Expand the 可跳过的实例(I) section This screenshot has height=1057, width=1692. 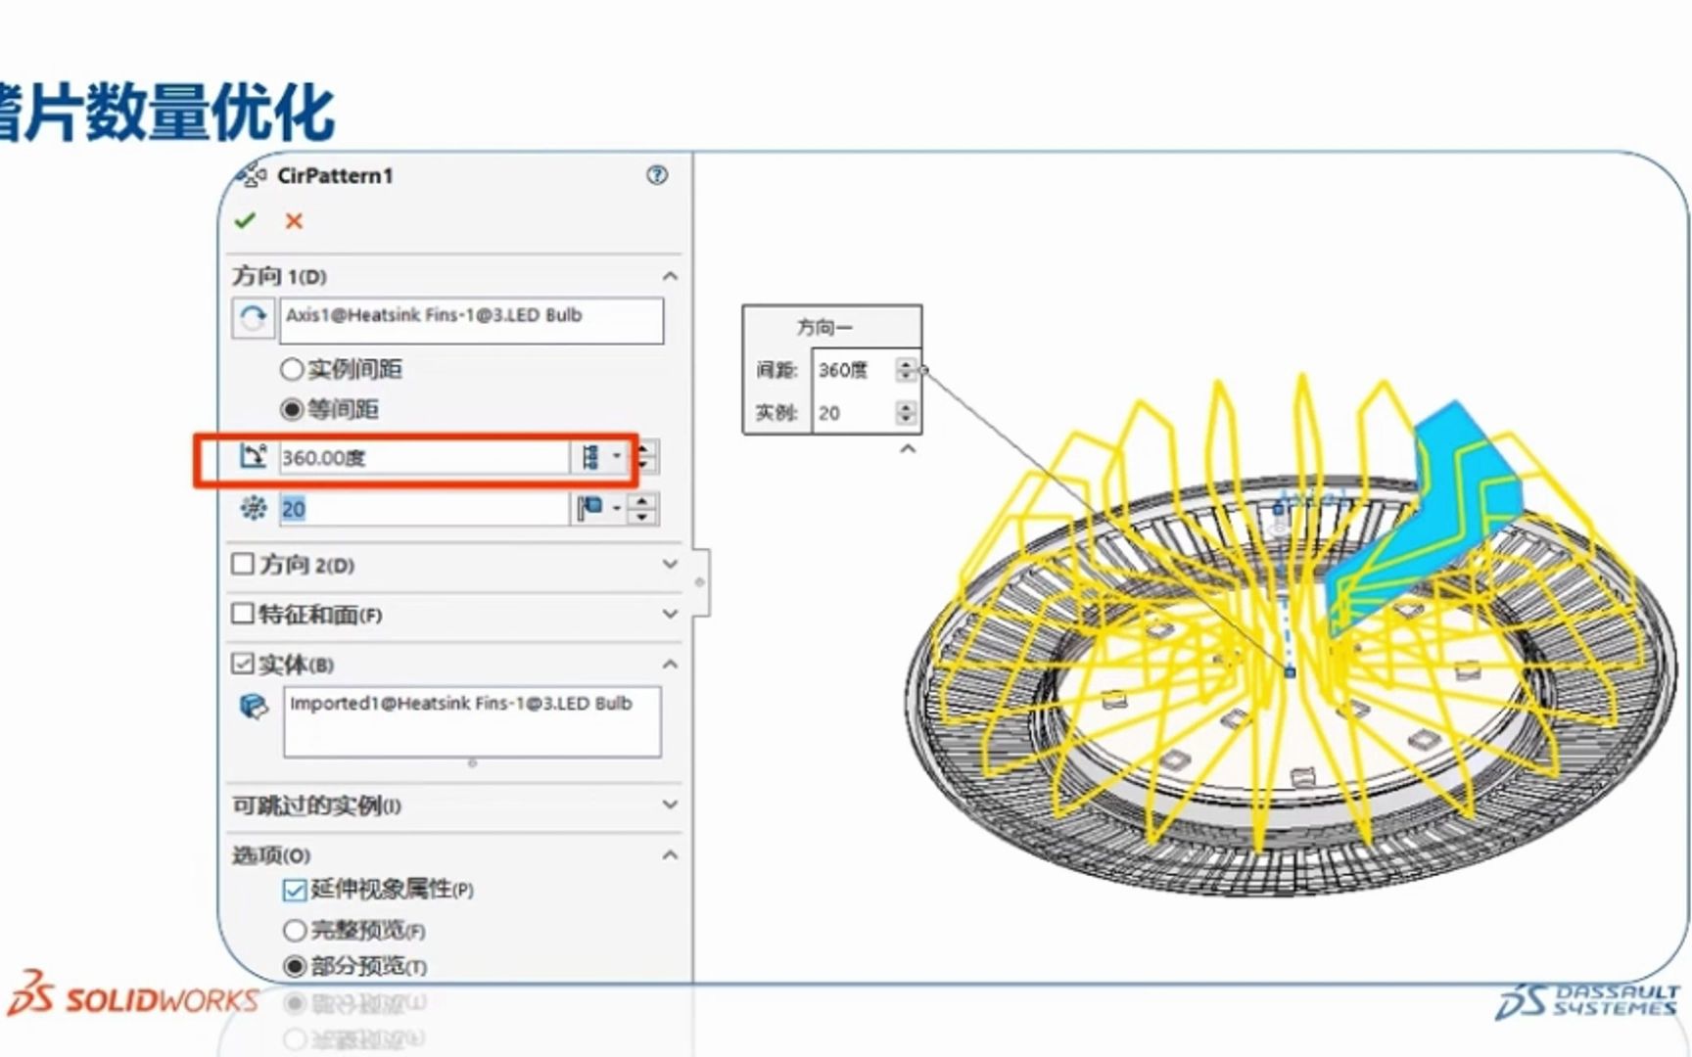[x=670, y=804]
